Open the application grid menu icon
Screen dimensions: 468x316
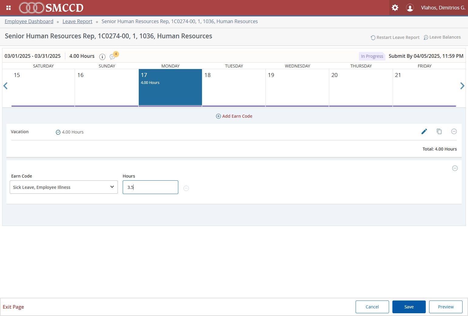9,8
